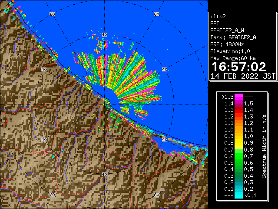This screenshot has width=278, height=209.
Task: Click the teal 0.2–0.3 legend color band
Action: pos(239,182)
